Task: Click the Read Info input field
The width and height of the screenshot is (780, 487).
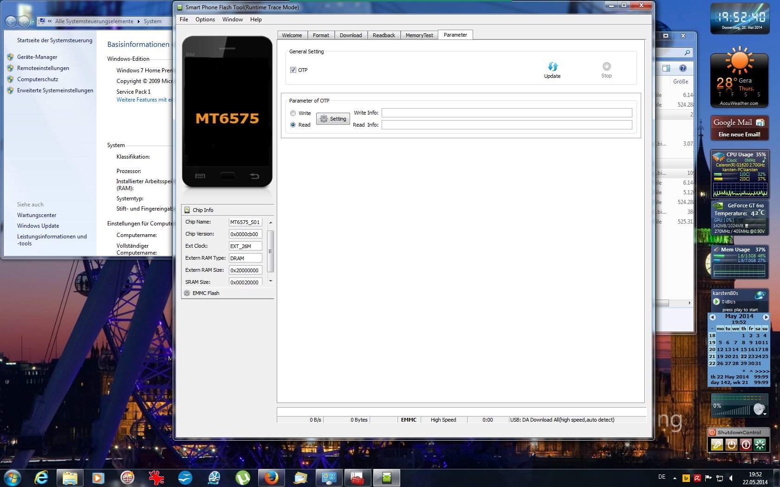Action: point(507,125)
